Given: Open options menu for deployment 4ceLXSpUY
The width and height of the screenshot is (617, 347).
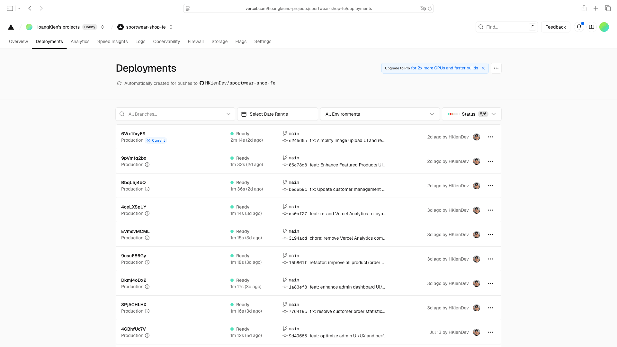Looking at the screenshot, I should point(491,210).
